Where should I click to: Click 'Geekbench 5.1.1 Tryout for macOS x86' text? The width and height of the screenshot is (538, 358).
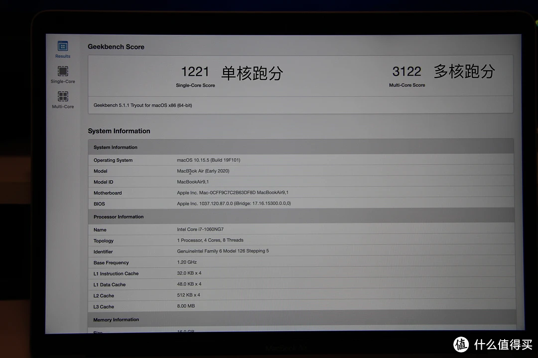[x=143, y=105]
